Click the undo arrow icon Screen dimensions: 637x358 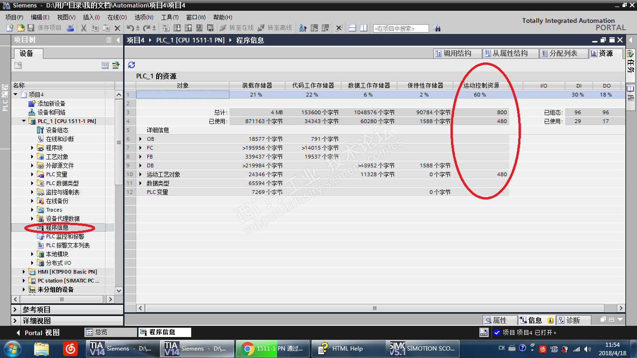coord(131,28)
